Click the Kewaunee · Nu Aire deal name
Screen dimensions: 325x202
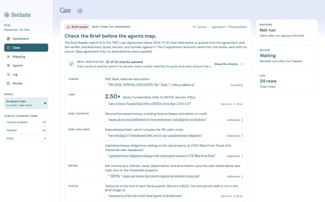tap(17, 30)
